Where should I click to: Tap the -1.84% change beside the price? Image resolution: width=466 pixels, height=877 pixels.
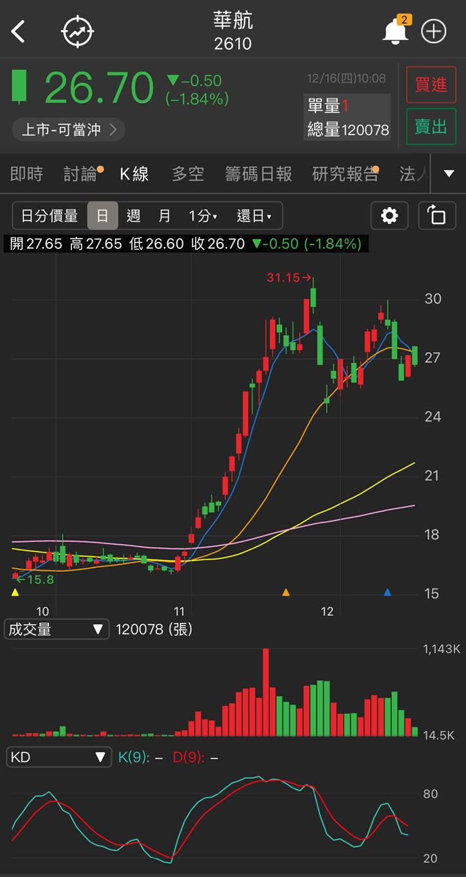197,98
